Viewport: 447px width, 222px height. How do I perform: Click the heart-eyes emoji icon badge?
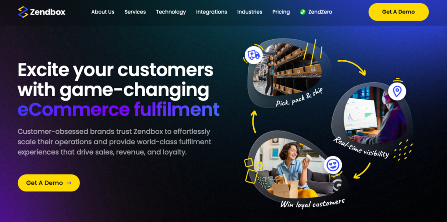point(333,165)
